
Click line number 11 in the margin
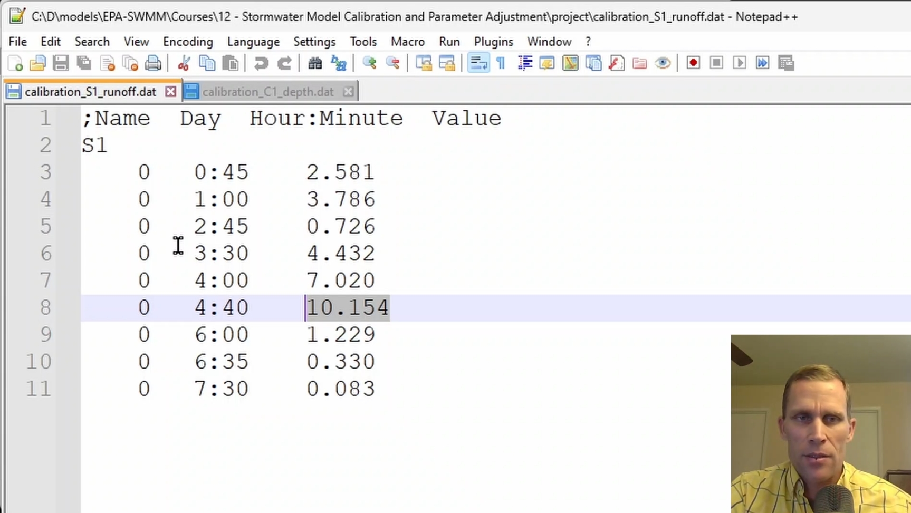(39, 389)
